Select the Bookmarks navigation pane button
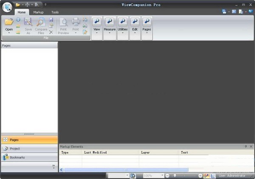 pos(29,157)
